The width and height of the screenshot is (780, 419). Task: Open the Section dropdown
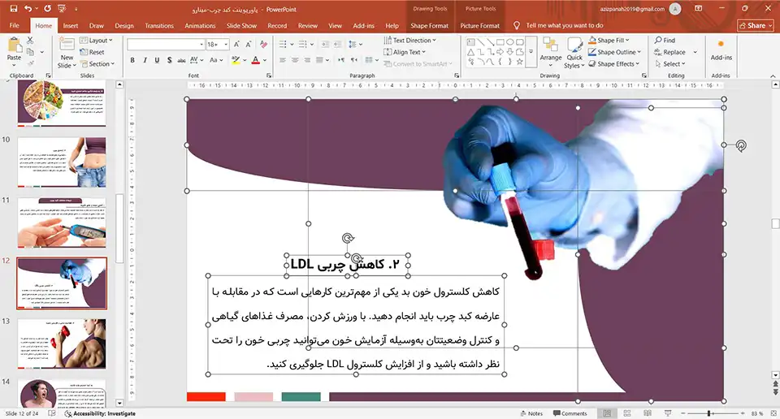coord(97,63)
